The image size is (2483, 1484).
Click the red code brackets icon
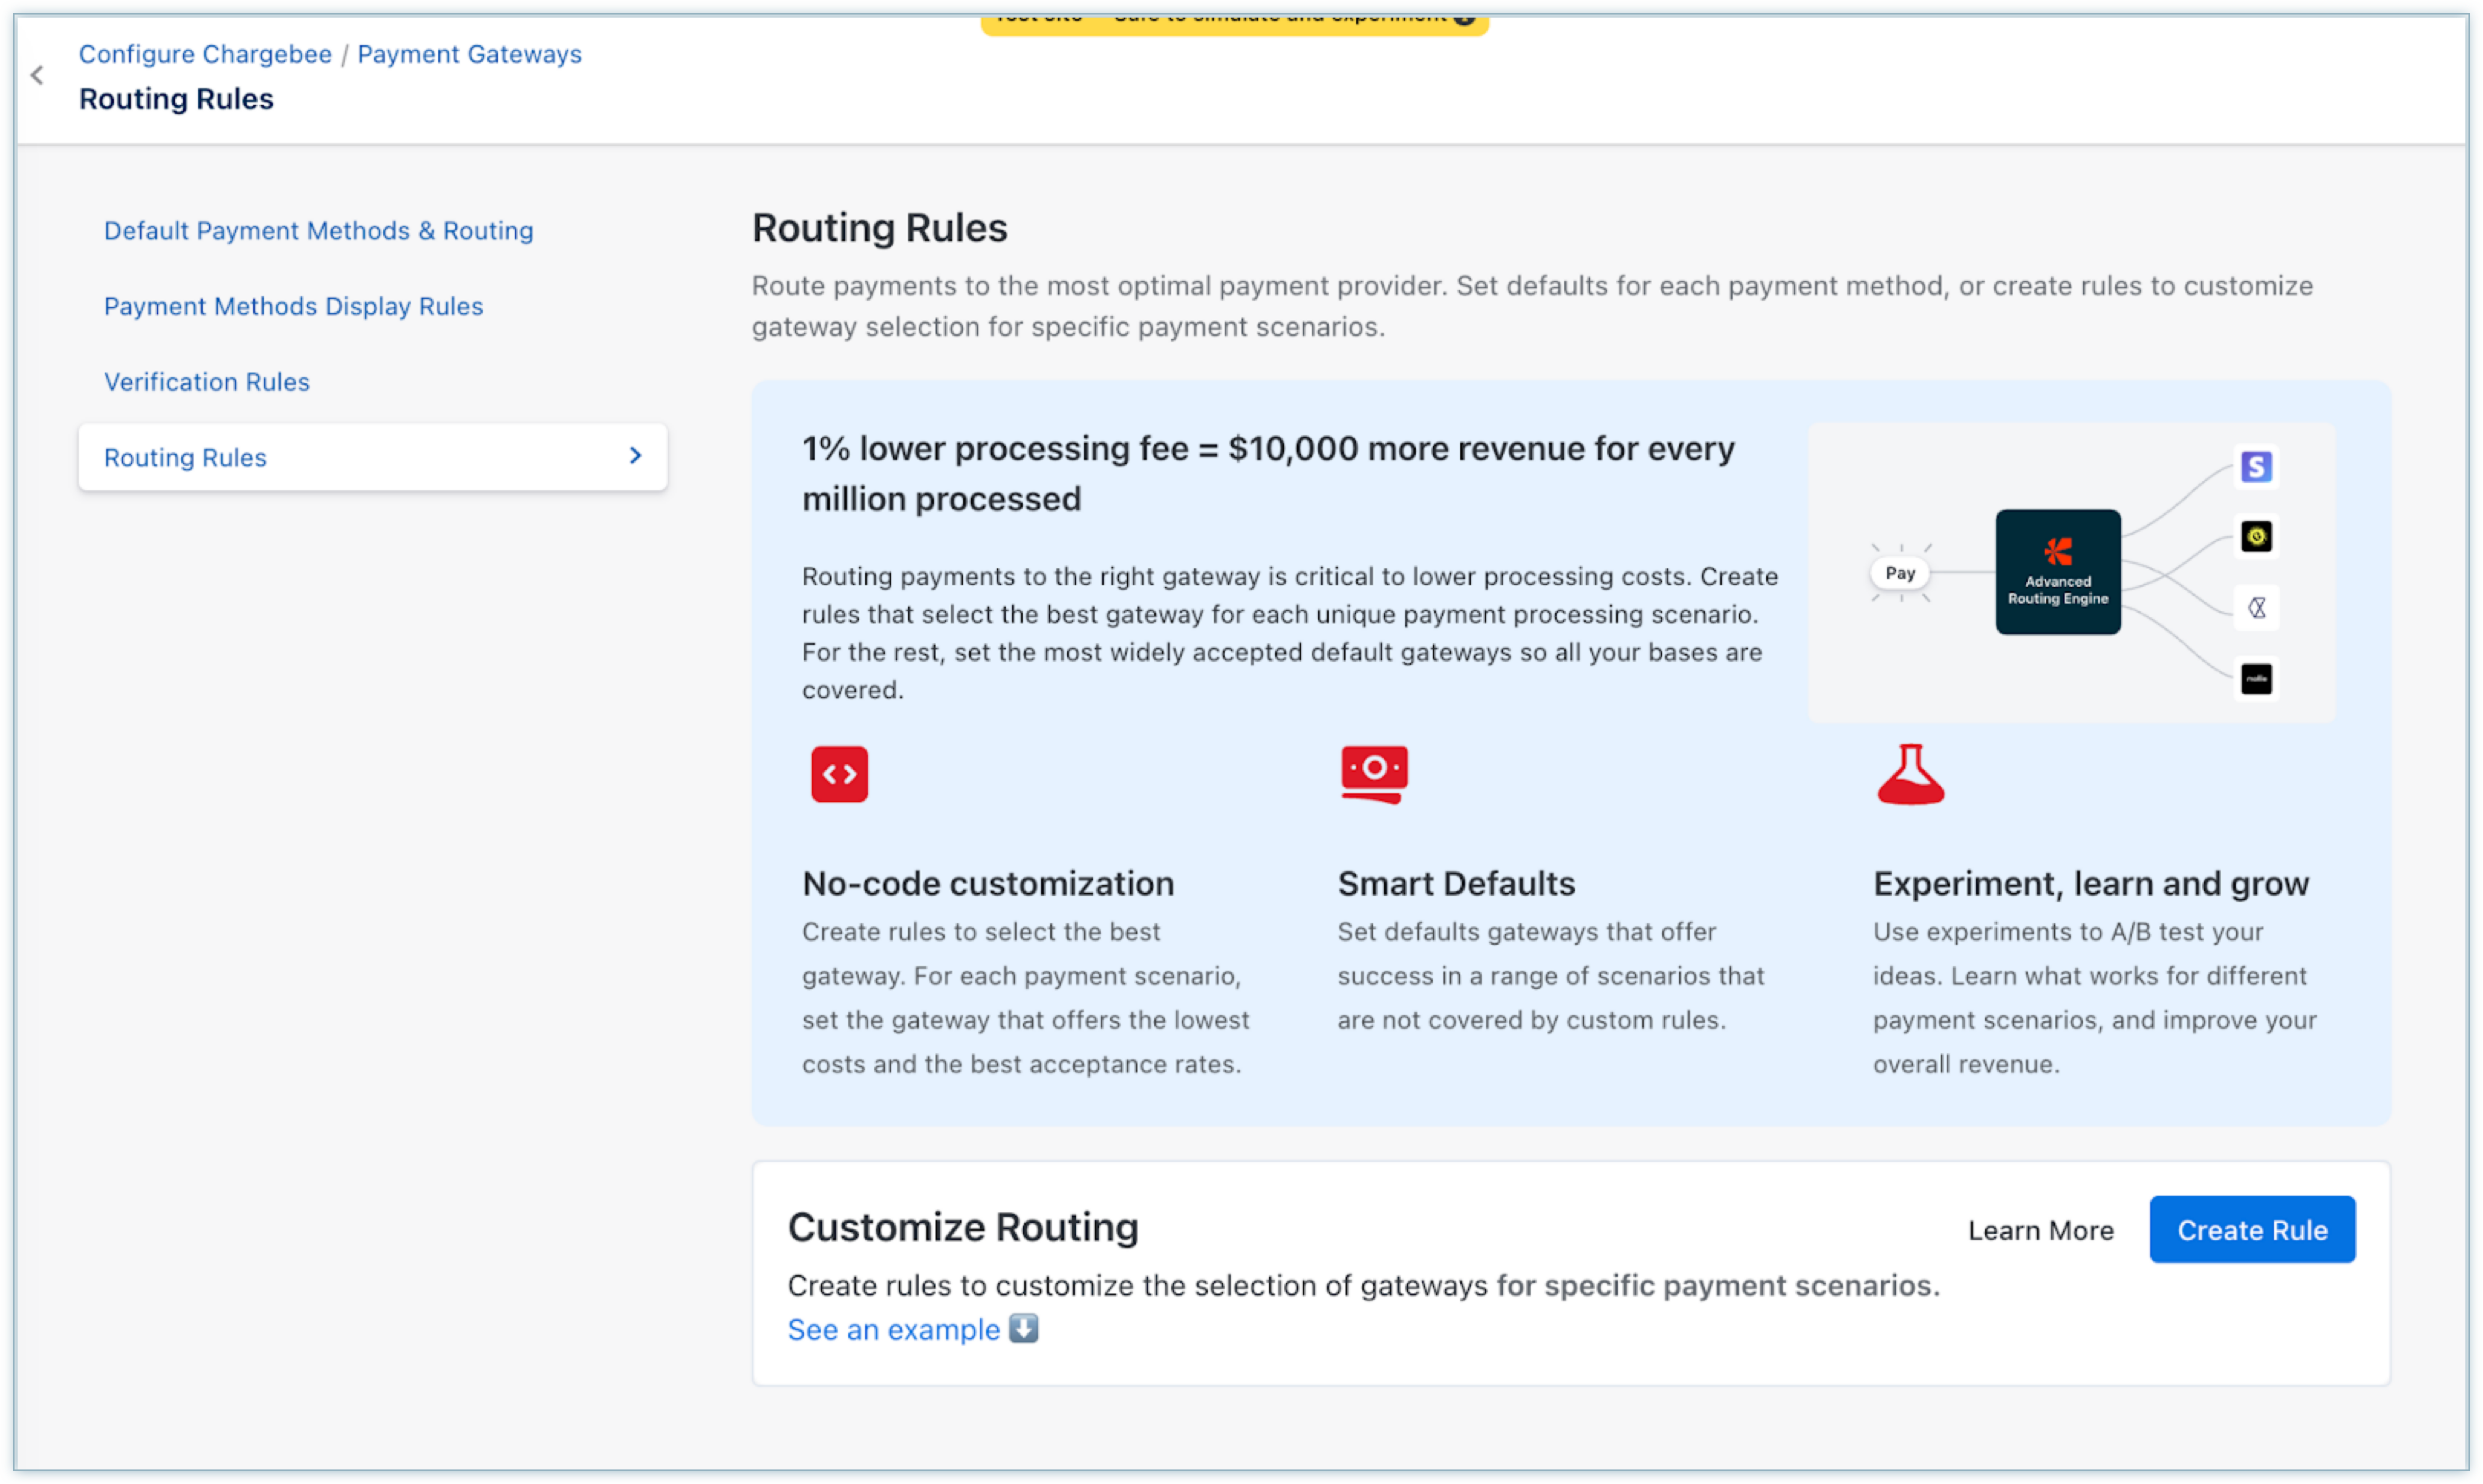point(839,774)
